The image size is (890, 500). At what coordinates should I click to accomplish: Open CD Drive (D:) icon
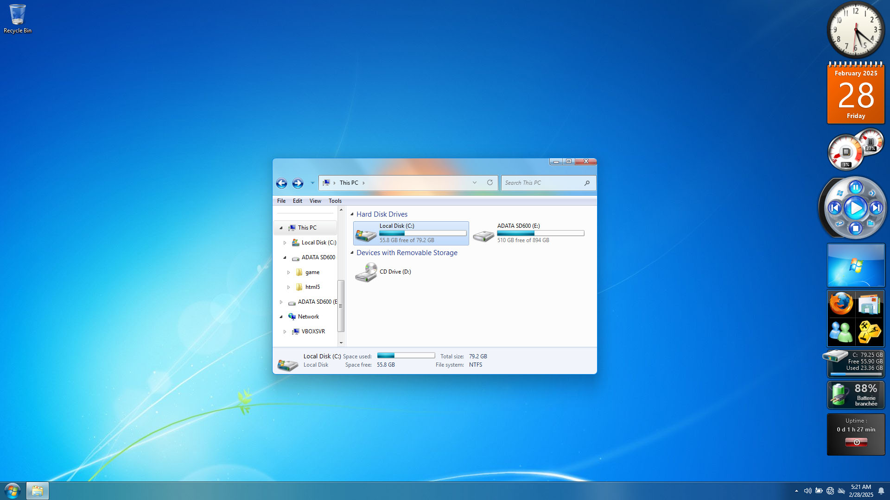pos(366,272)
